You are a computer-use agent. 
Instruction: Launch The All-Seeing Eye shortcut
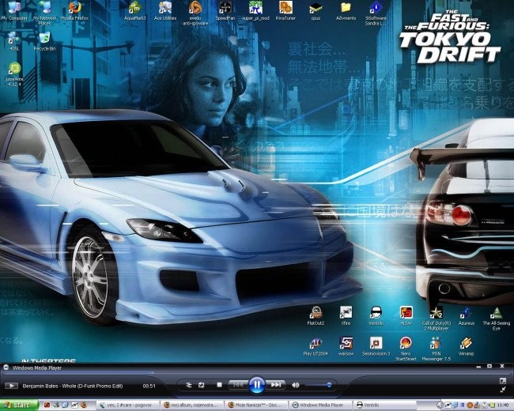(497, 319)
